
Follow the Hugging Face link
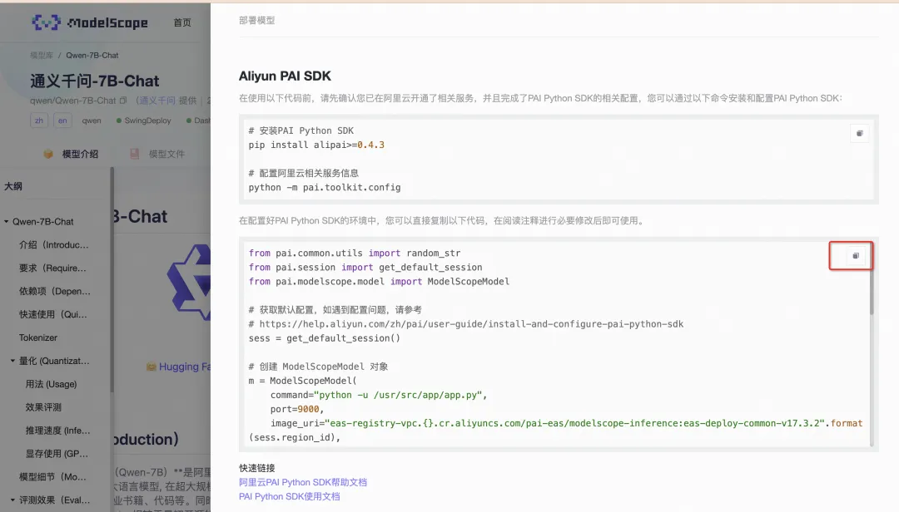pos(184,367)
